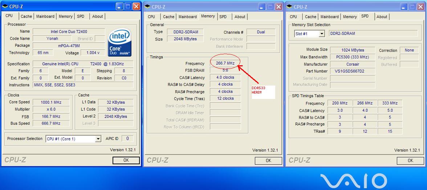The width and height of the screenshot is (427, 190).
Task: Click the CAS# Latency 5.0 cell in SPD table
Action: [390, 110]
